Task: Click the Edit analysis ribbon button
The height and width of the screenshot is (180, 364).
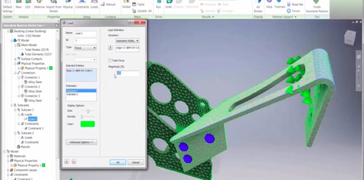Action: [x=28, y=5]
